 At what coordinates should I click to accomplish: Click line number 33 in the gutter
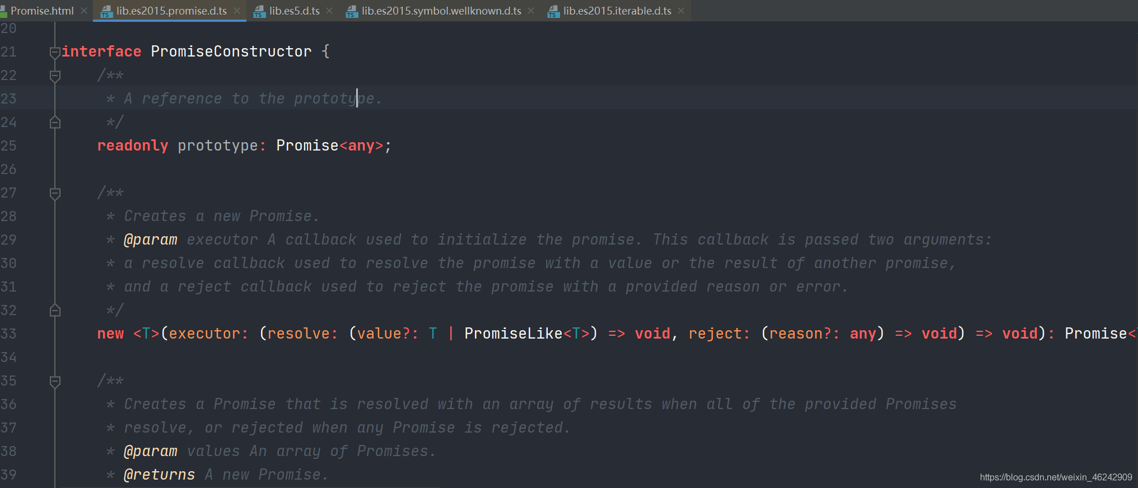coord(9,334)
